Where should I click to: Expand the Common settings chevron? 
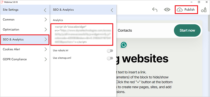[46, 20]
